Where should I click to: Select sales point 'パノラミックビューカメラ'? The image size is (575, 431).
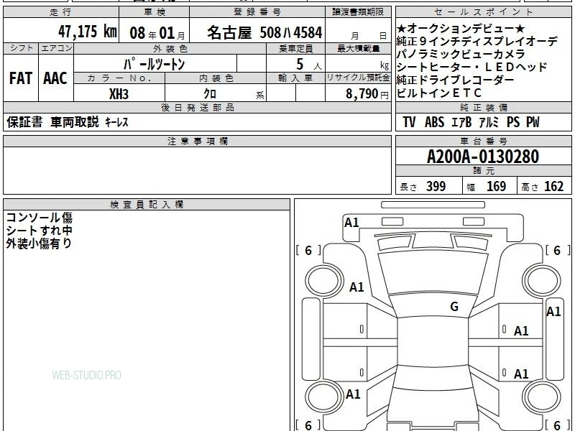461,55
